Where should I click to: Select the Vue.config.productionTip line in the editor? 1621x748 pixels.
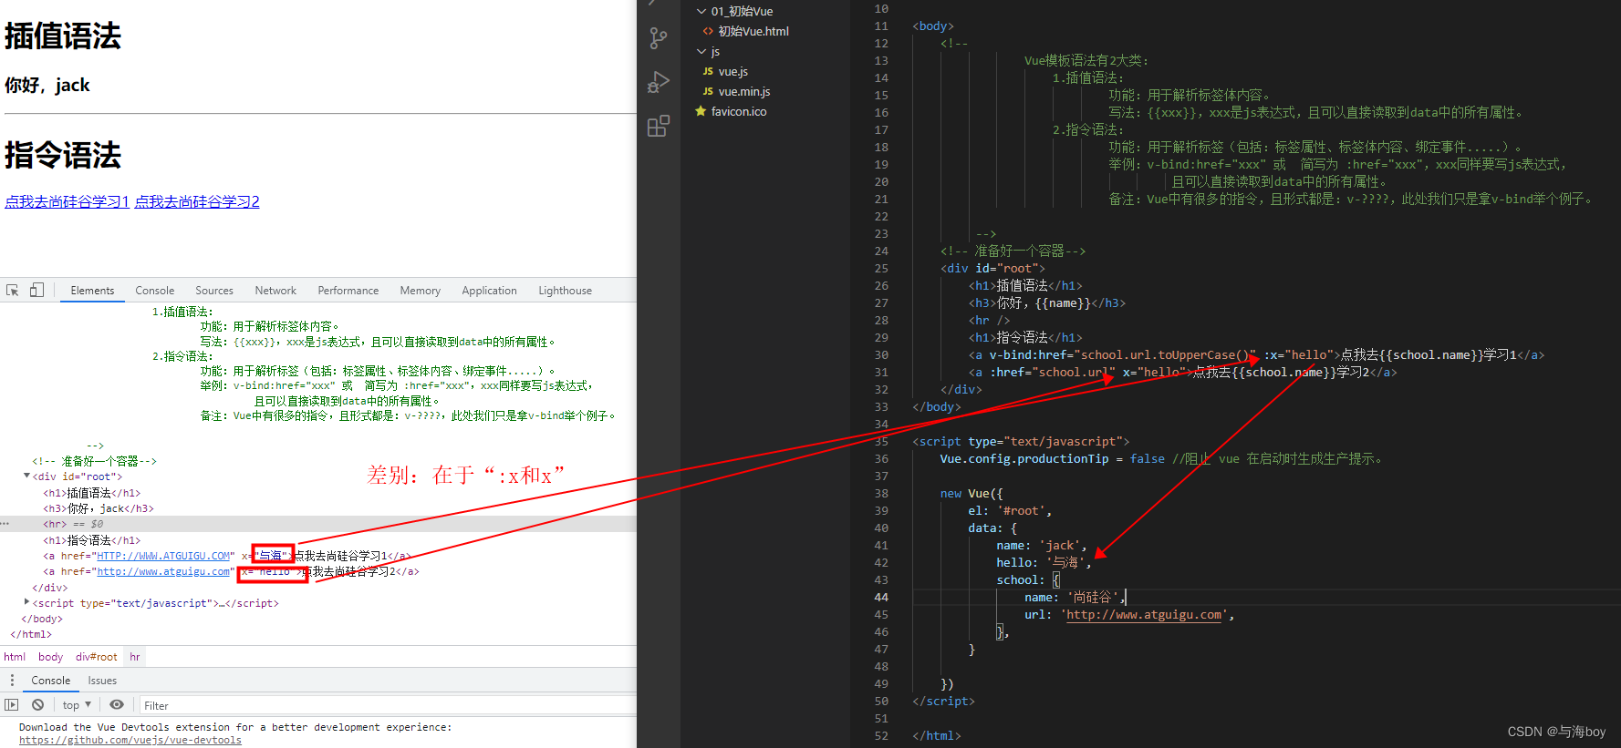point(1161,458)
